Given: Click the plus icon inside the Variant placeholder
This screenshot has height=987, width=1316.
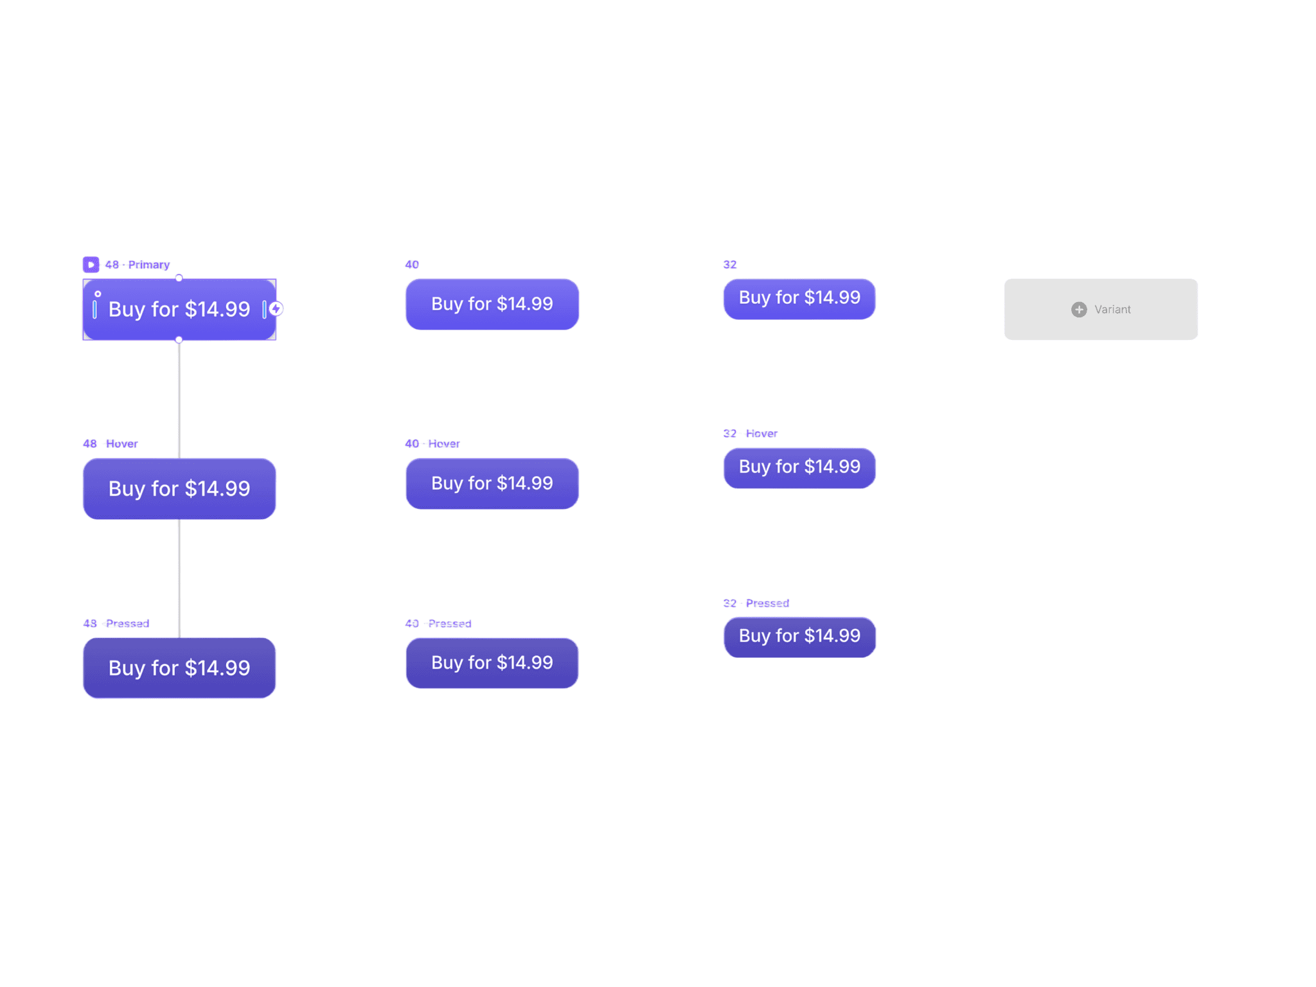Looking at the screenshot, I should click(x=1079, y=310).
